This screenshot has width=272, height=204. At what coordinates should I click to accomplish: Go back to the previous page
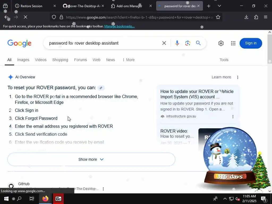[6, 17]
